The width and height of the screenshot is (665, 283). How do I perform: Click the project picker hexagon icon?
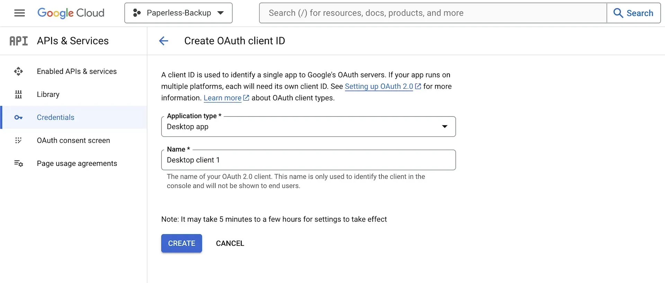coord(137,13)
